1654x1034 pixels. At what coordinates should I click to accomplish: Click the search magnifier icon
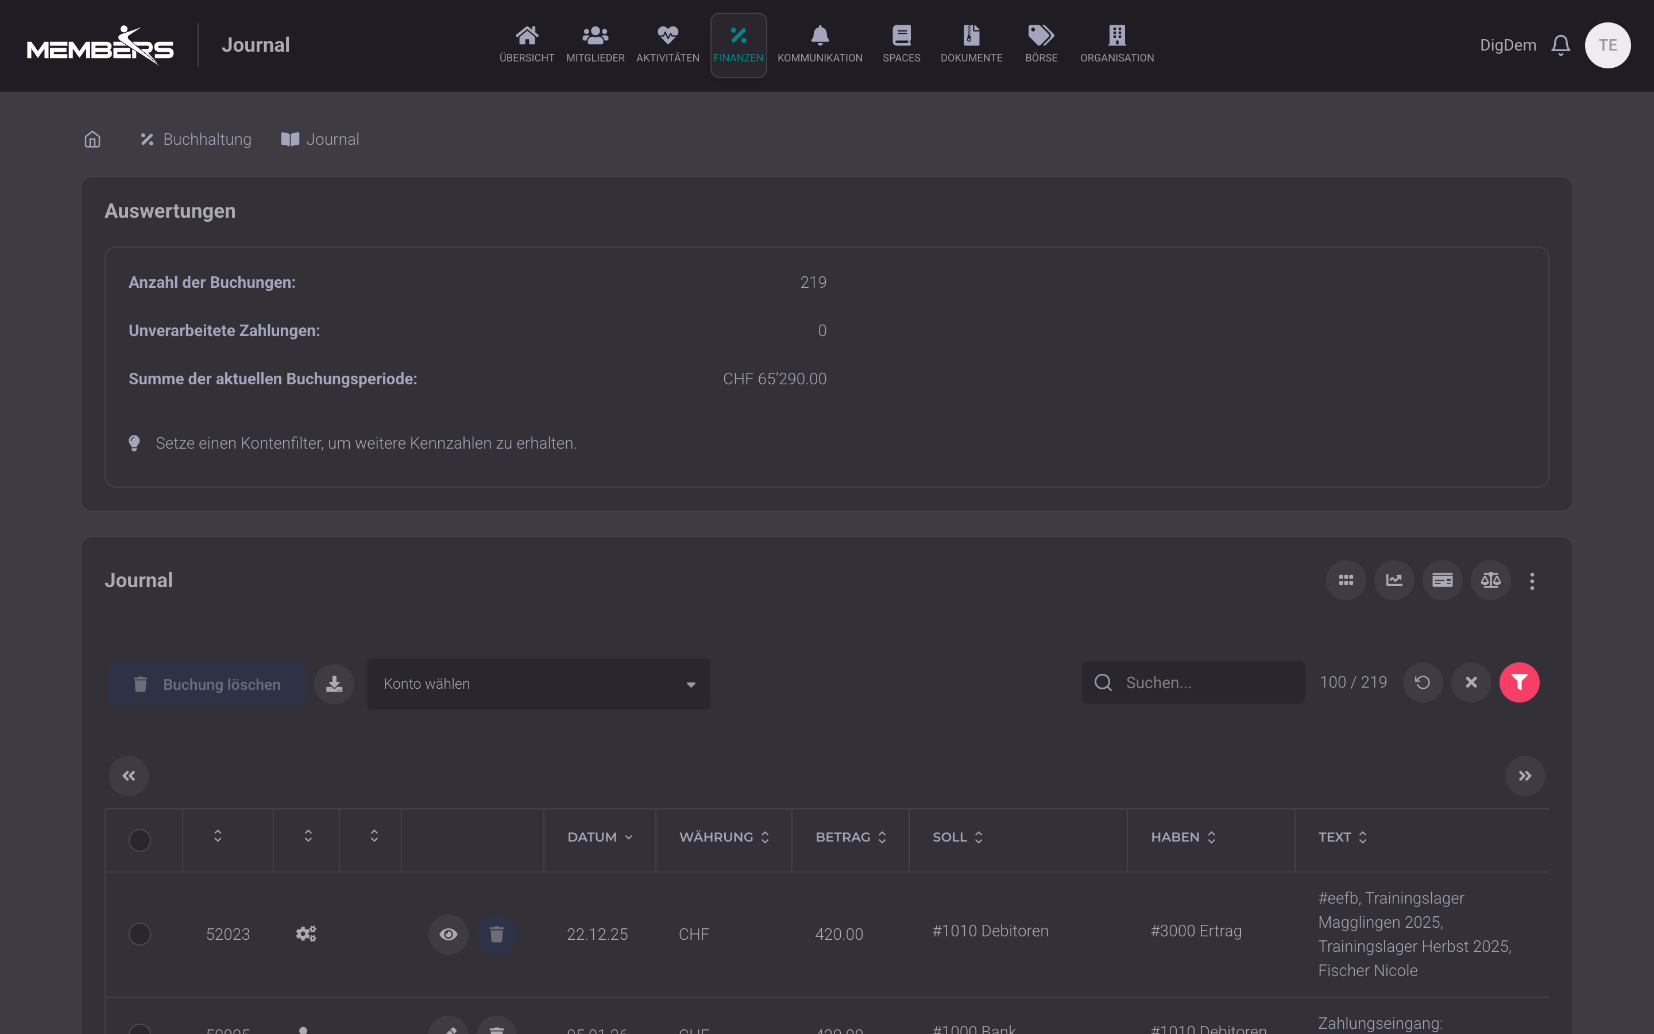[1103, 682]
